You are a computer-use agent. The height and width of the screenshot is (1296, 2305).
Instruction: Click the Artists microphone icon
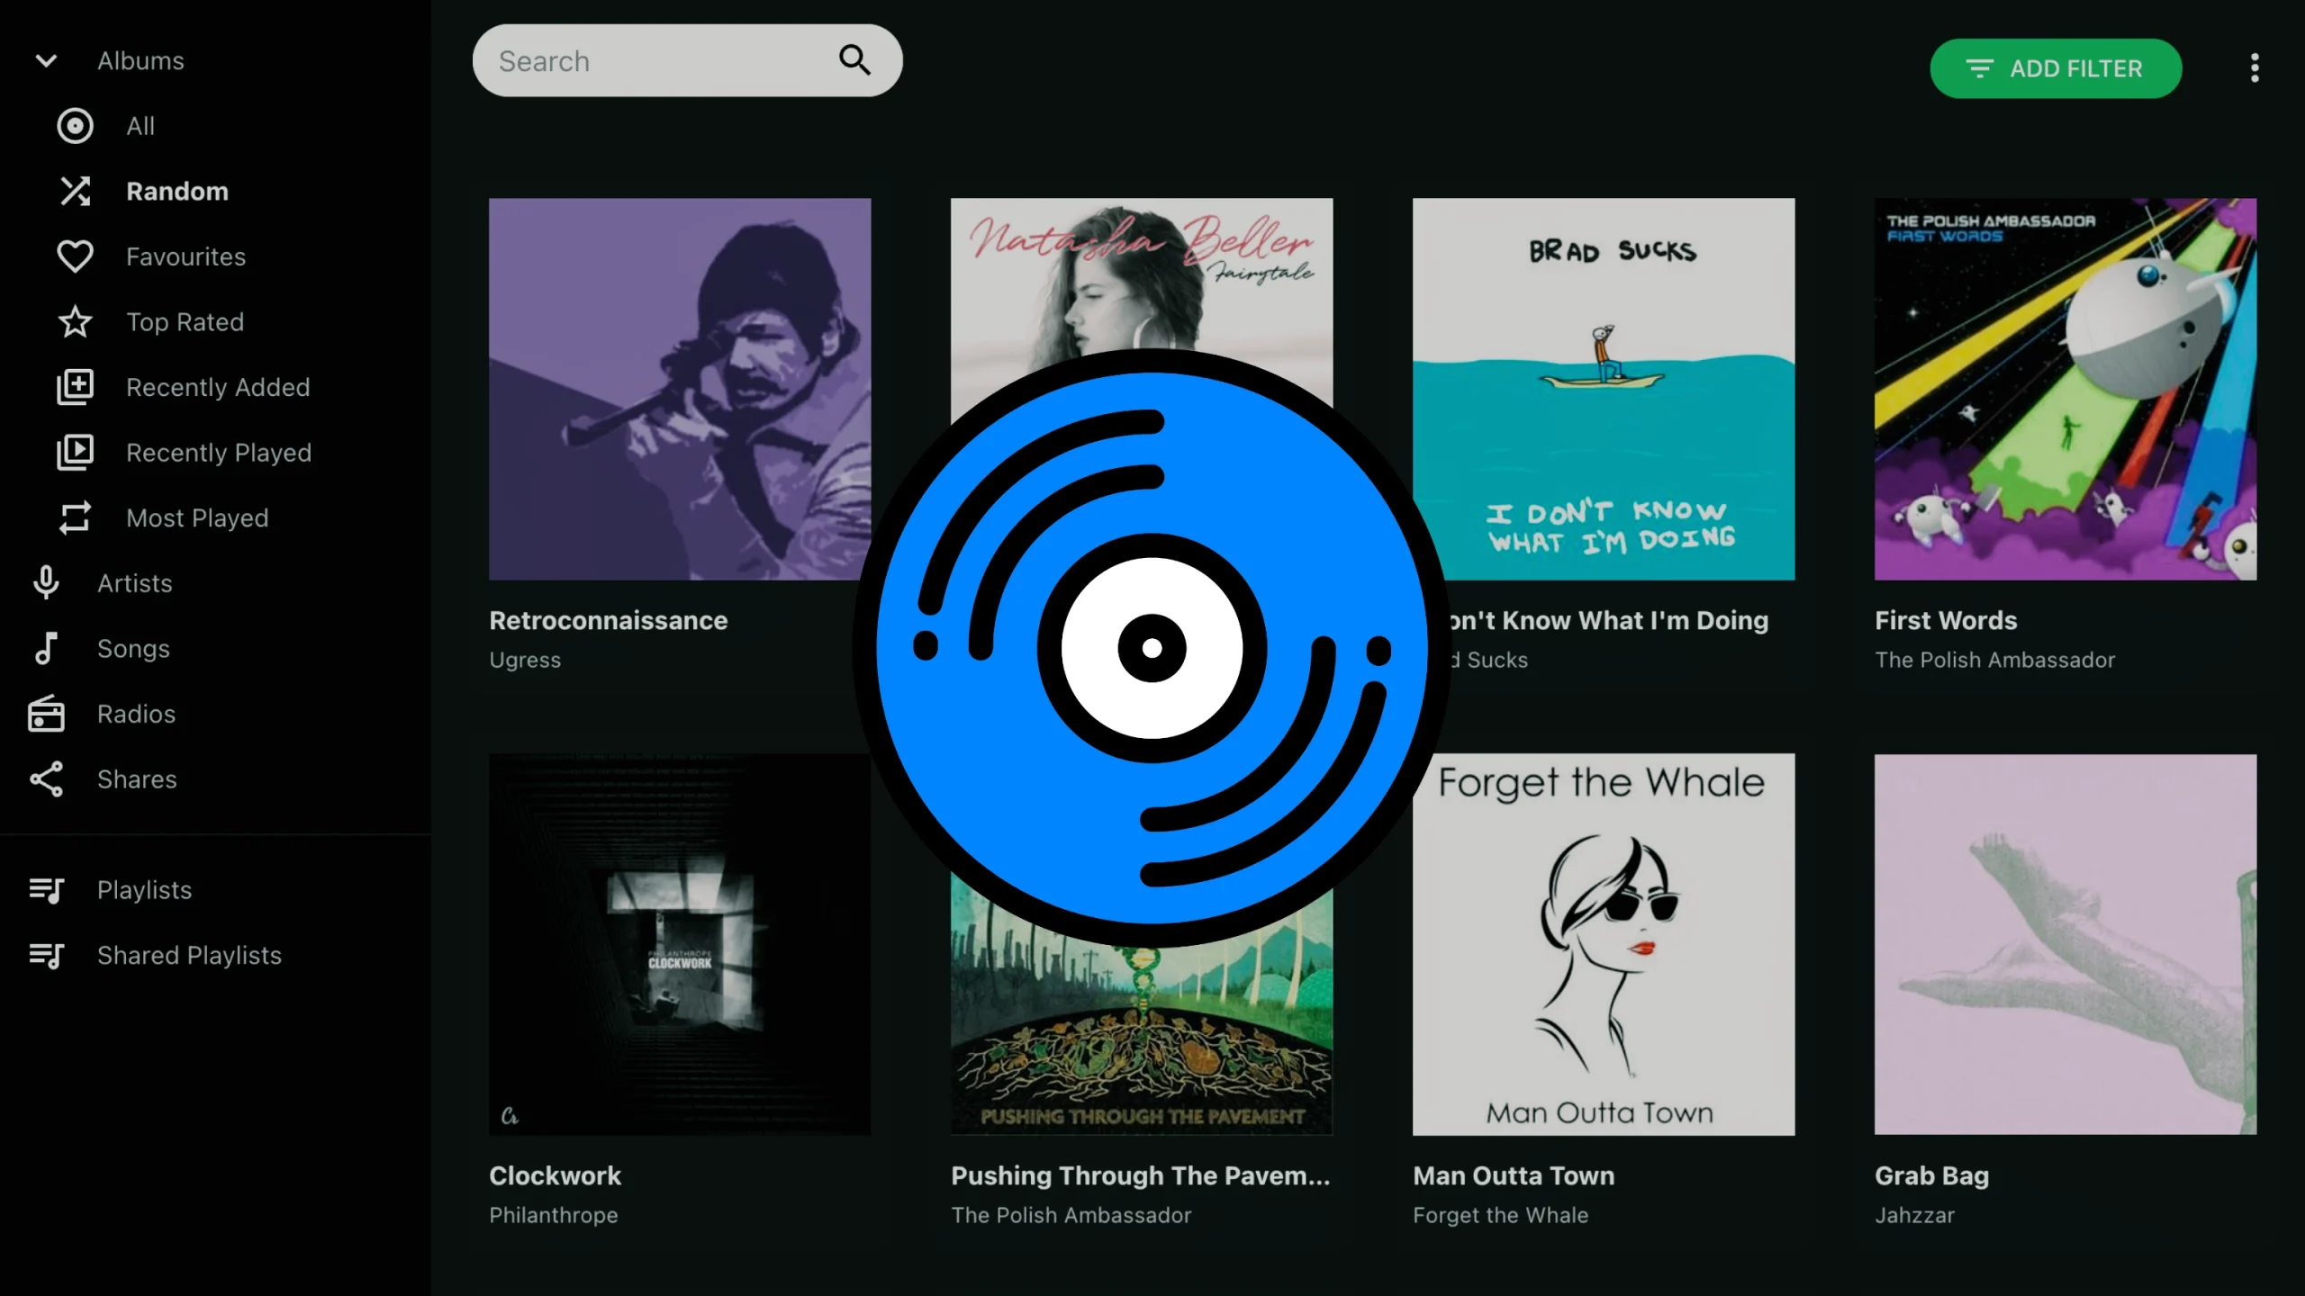46,583
